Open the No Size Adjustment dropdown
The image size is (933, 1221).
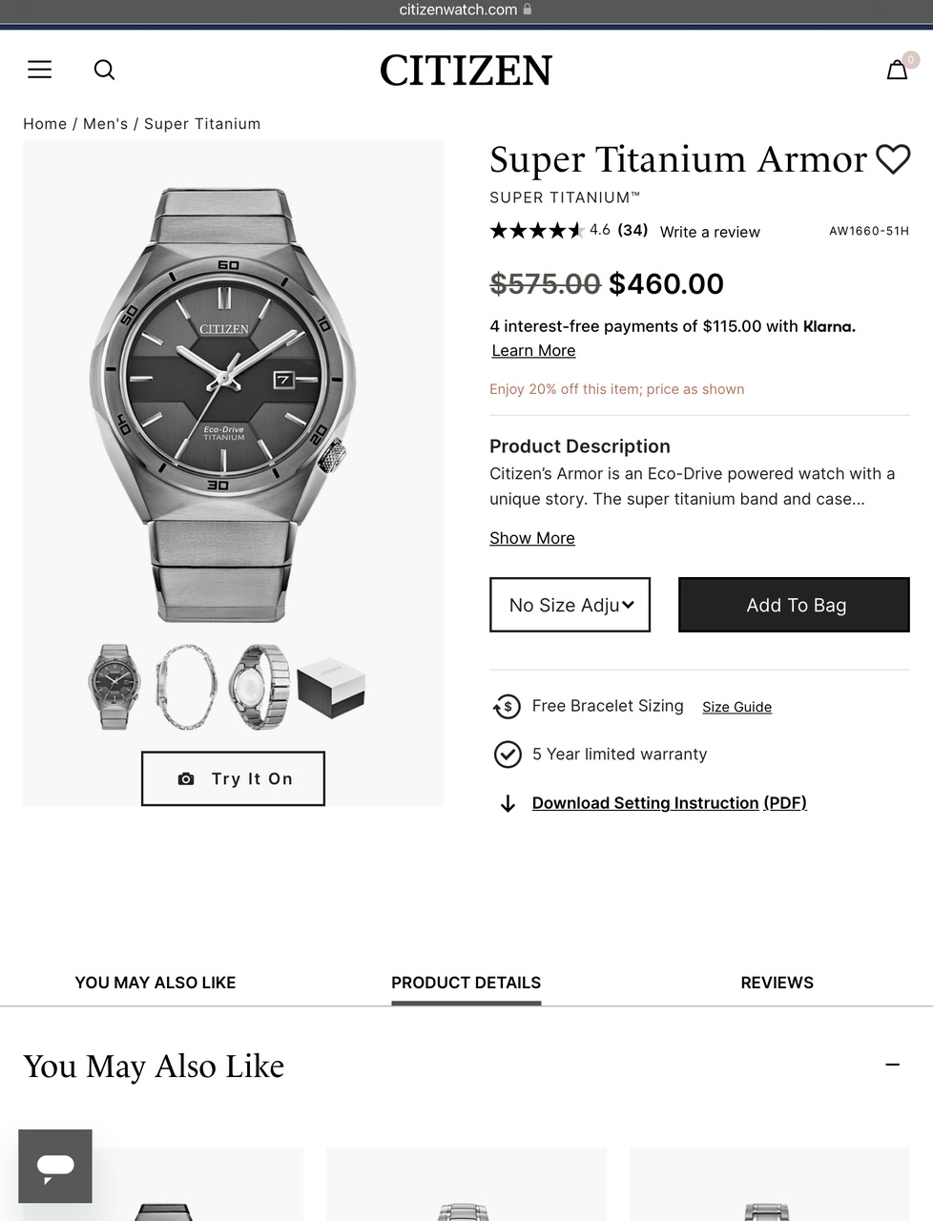coord(570,605)
